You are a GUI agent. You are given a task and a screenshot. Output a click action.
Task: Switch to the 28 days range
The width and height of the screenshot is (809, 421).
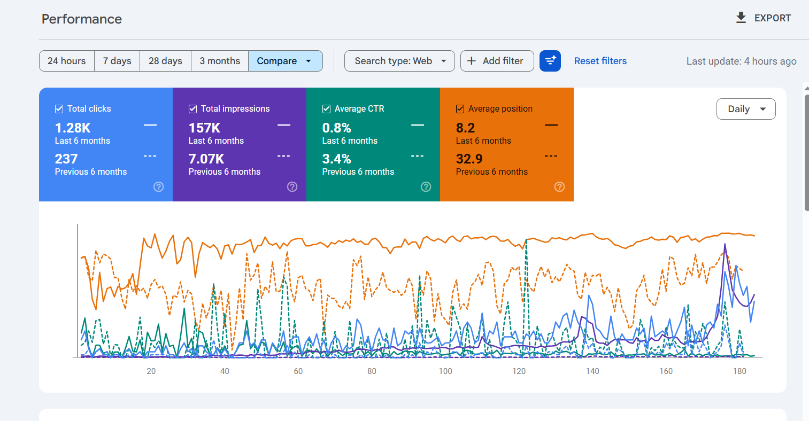point(166,61)
